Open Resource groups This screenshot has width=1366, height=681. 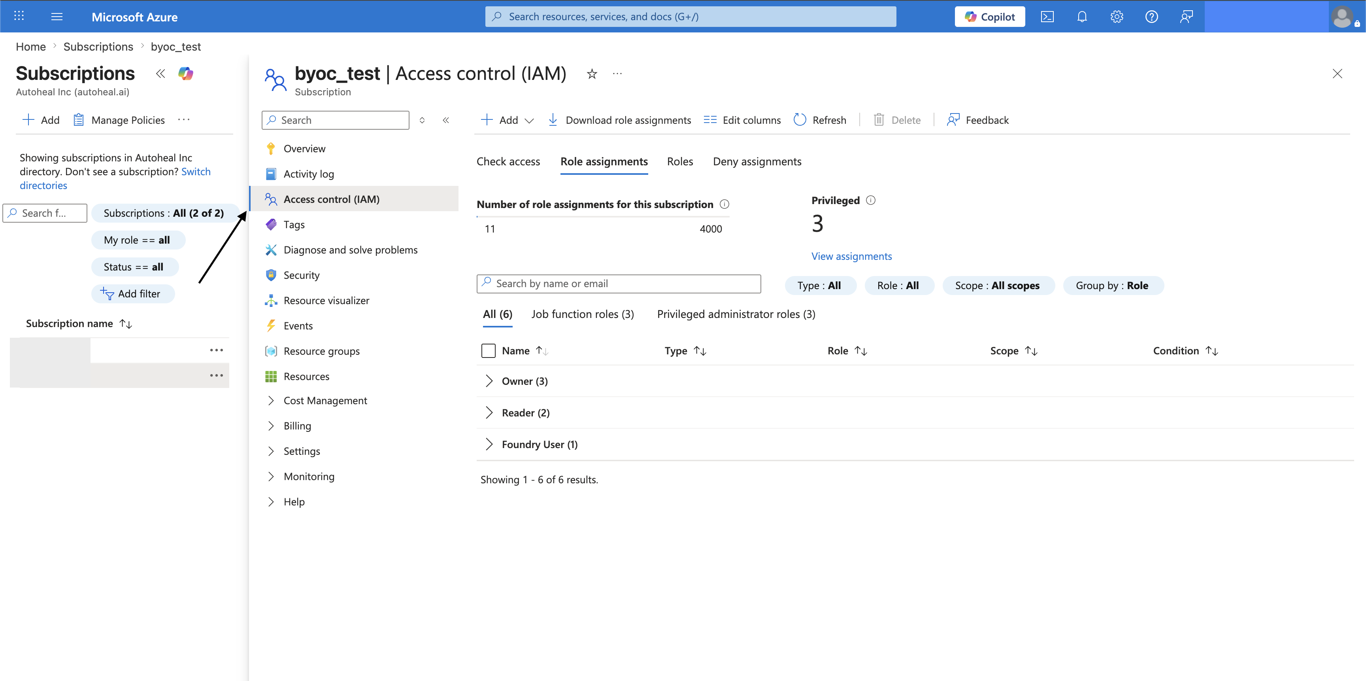point(321,351)
